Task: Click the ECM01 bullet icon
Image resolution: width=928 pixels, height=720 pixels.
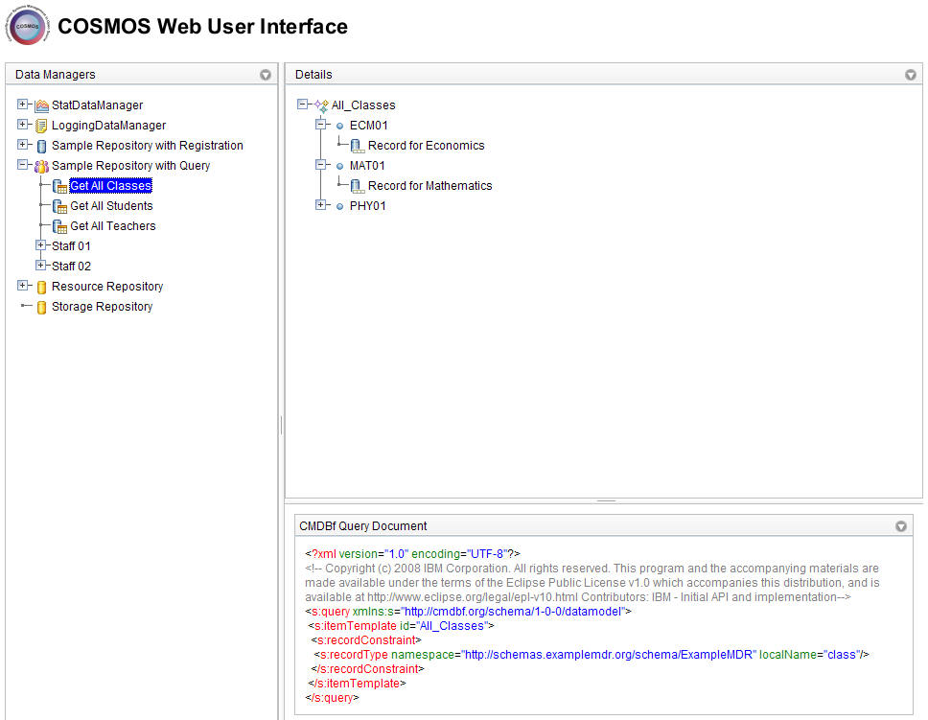Action: [339, 127]
